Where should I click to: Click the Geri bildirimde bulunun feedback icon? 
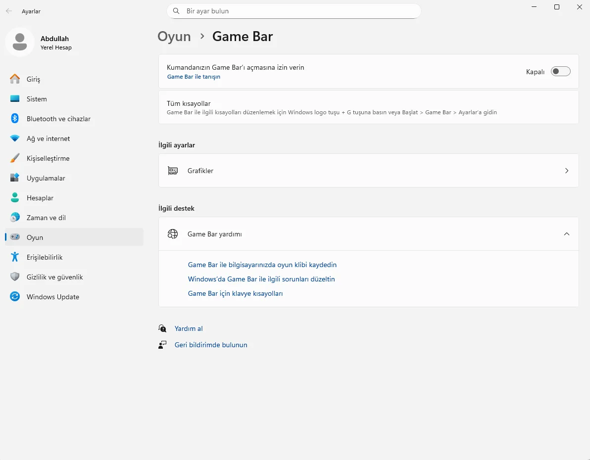pyautogui.click(x=162, y=345)
